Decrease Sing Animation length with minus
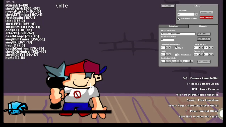This screenshot has height=127, width=226. pyautogui.click(x=170, y=47)
